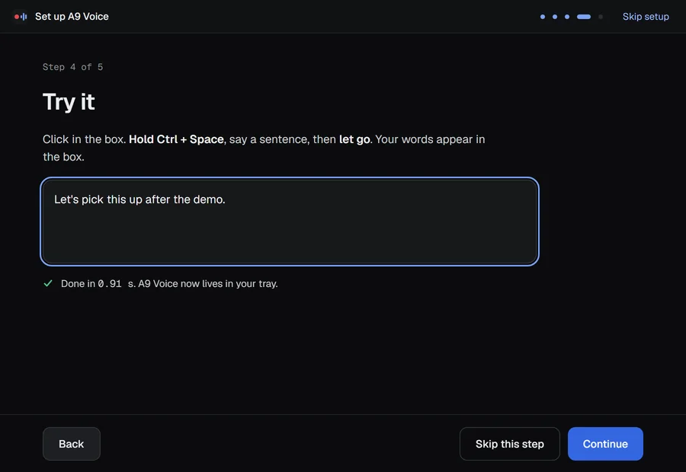
Task: Click the bold let go text
Action: click(x=354, y=139)
